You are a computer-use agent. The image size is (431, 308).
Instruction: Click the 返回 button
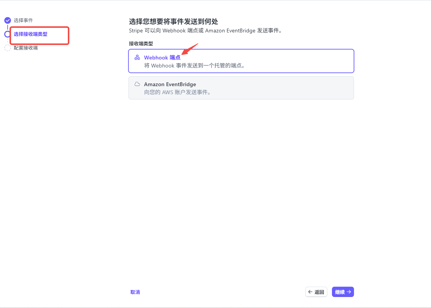pyautogui.click(x=316, y=292)
